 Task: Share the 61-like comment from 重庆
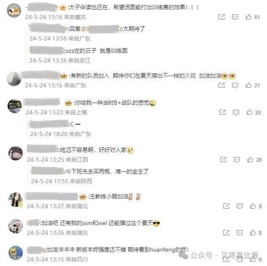coord(221,17)
